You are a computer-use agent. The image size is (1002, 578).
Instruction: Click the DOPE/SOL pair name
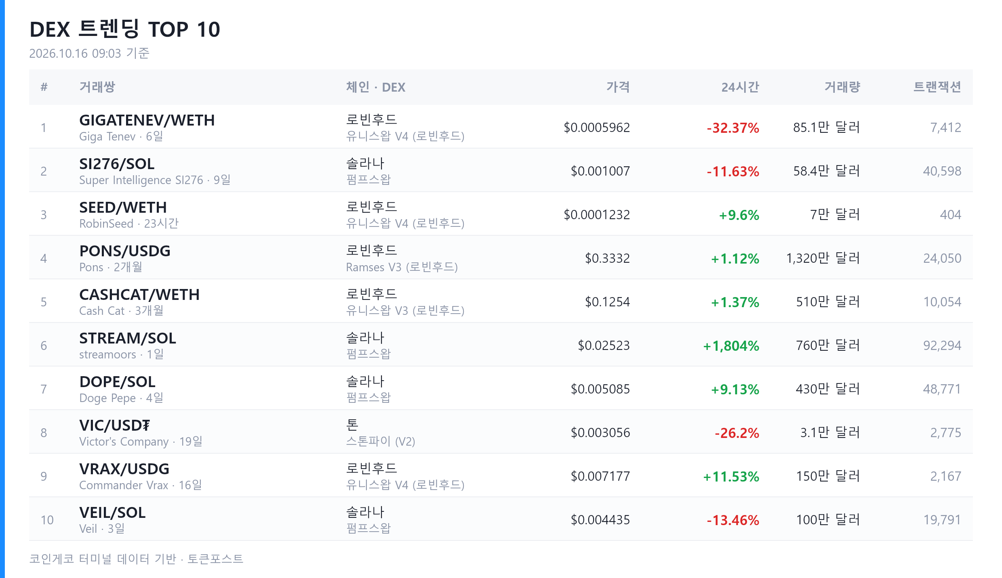117,382
